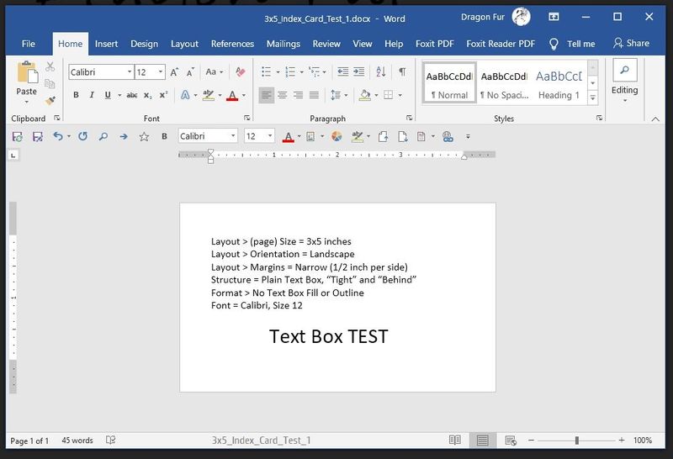673x459 pixels.
Task: Open the font size dropdown in ribbon
Action: coord(161,72)
